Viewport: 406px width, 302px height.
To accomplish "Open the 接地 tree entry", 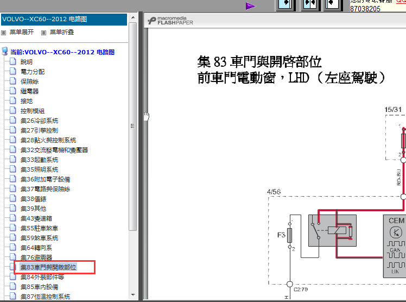I will point(27,101).
